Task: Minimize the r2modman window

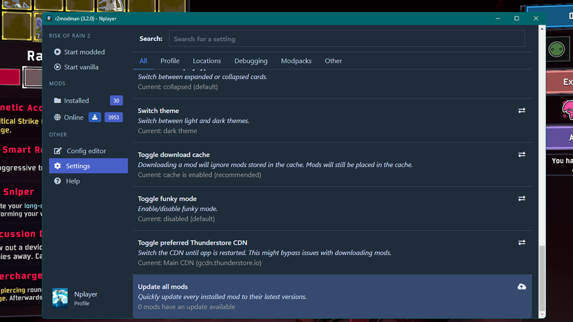Action: (498, 18)
